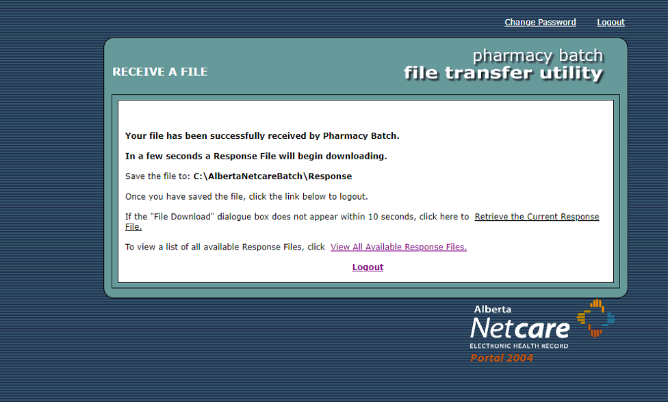Click the Once you have saved instruction

coord(246,196)
